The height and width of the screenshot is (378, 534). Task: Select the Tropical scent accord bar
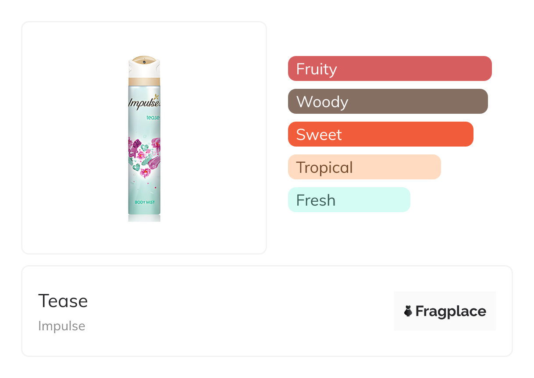point(364,167)
